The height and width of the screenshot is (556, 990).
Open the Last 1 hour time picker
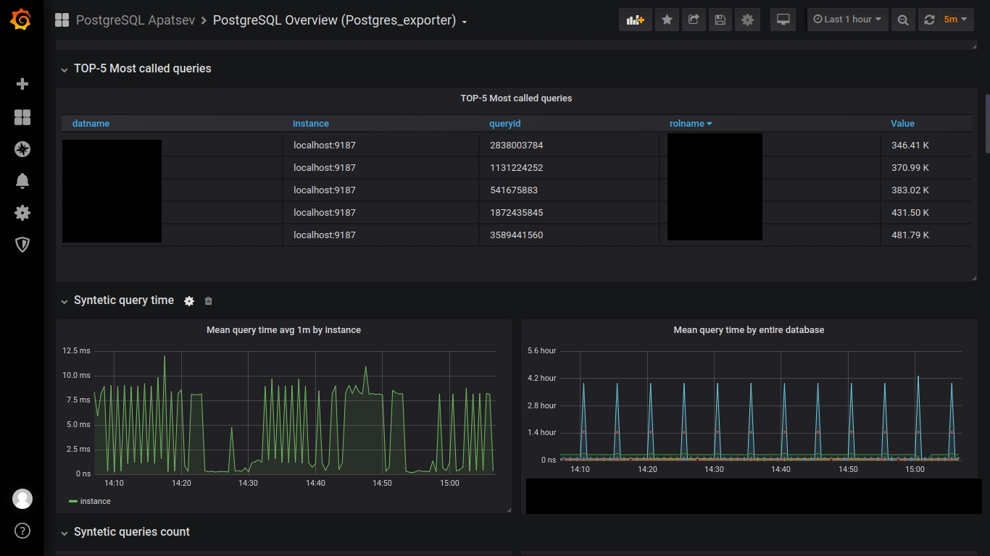(x=847, y=20)
